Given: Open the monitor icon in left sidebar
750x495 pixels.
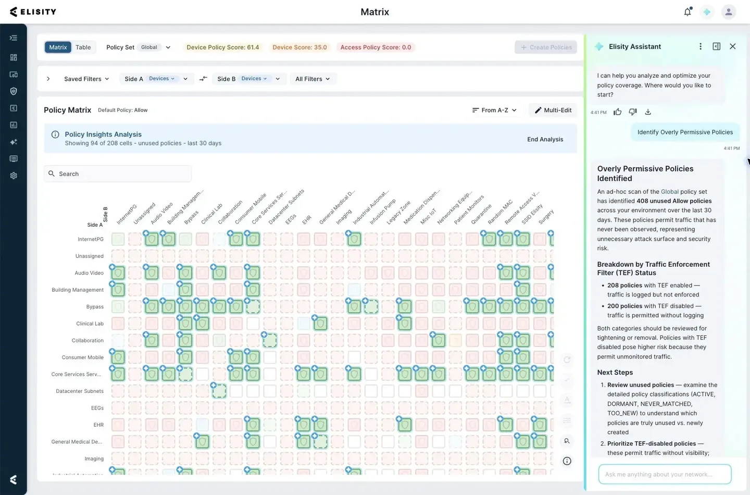Looking at the screenshot, I should (14, 158).
